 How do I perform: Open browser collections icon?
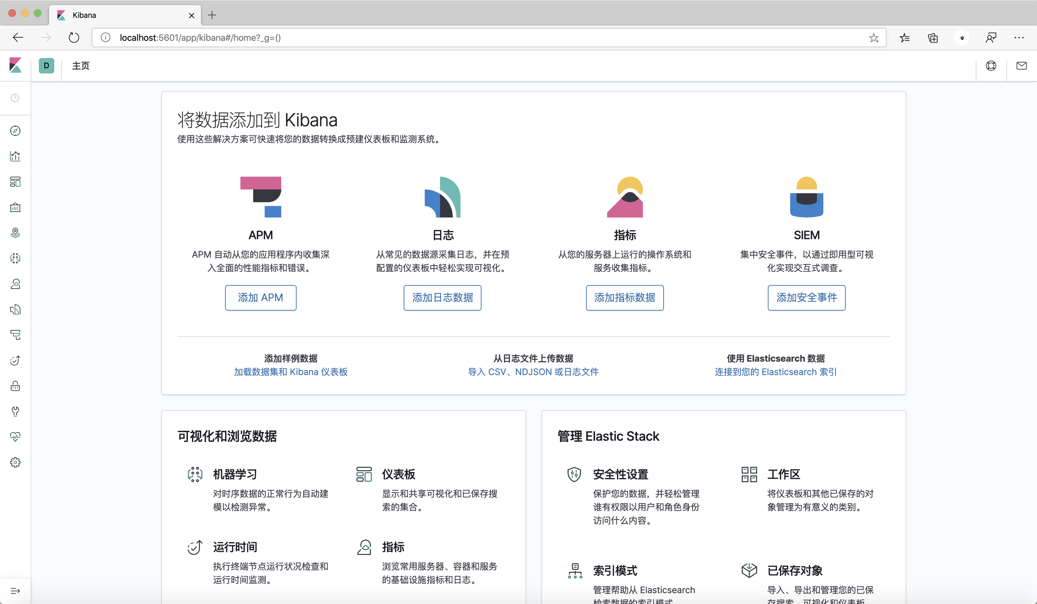point(933,38)
